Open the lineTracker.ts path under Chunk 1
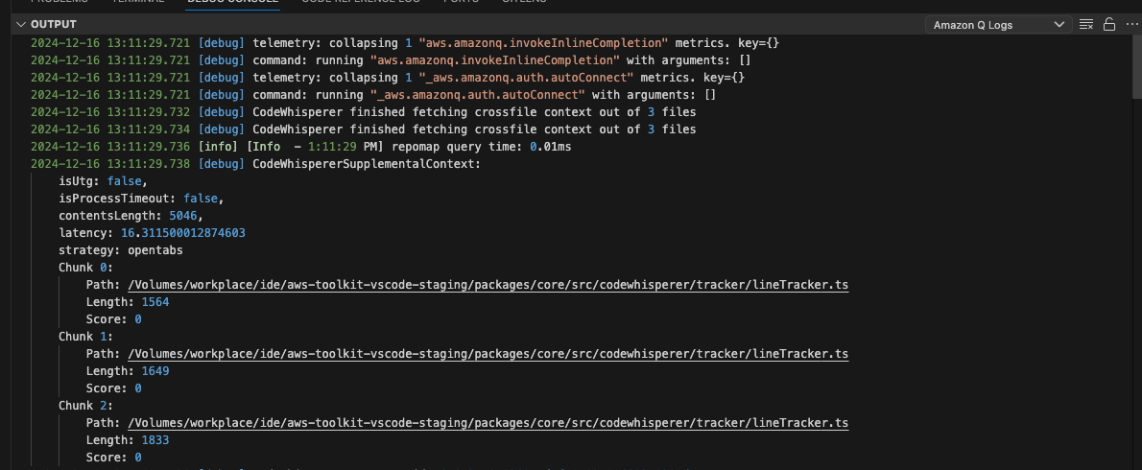The height and width of the screenshot is (470, 1142). tap(488, 354)
